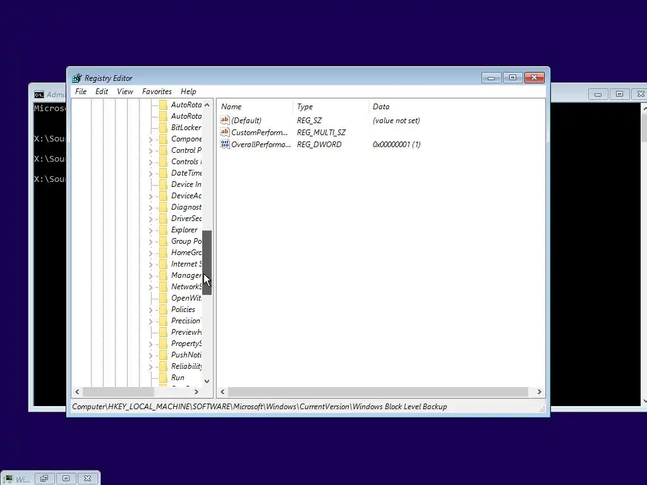Expand the Group Po key
Screen dimensions: 647x485
pos(150,242)
